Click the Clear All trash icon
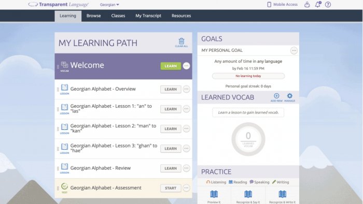 181,43
